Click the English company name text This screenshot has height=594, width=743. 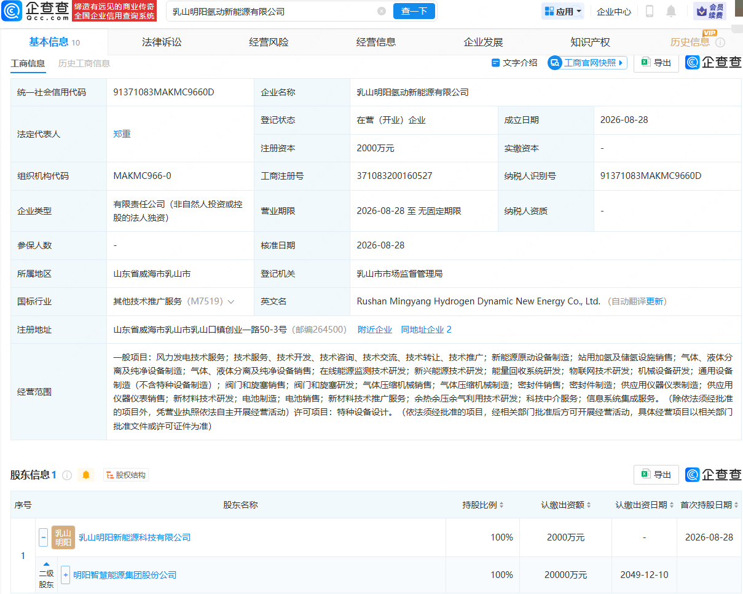tap(478, 301)
